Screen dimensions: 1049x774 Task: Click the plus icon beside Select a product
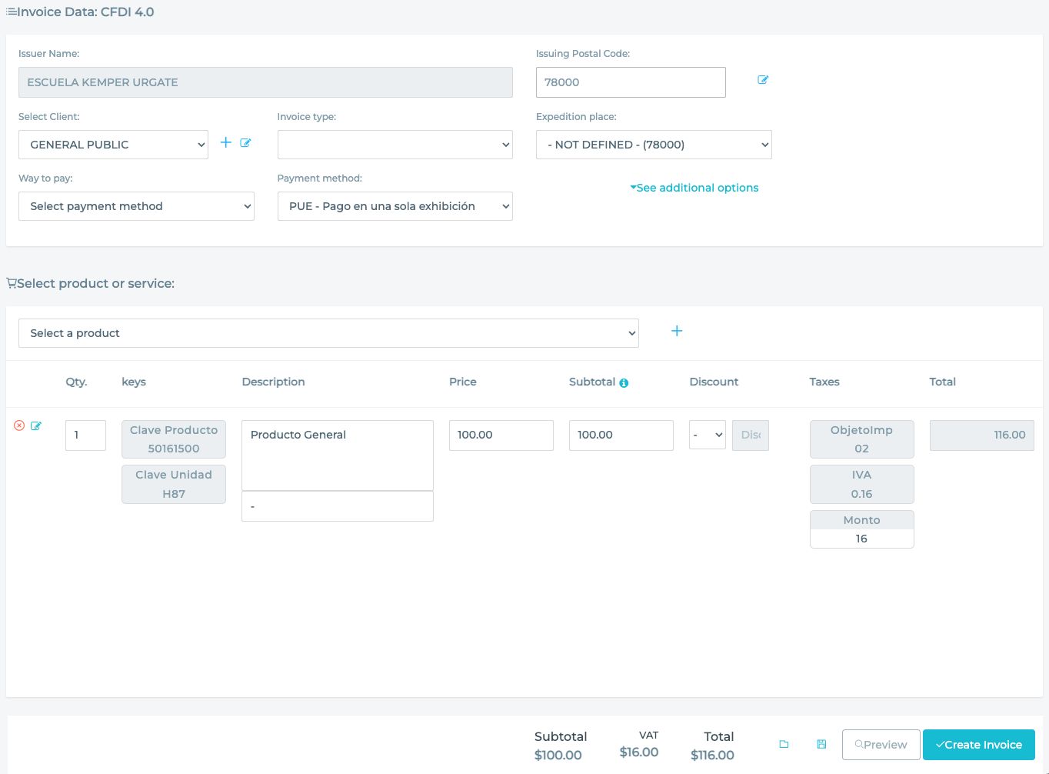coord(677,331)
